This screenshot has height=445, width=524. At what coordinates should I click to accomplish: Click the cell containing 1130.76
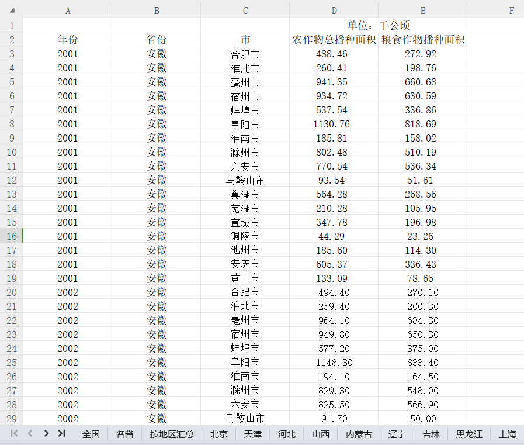coord(334,124)
